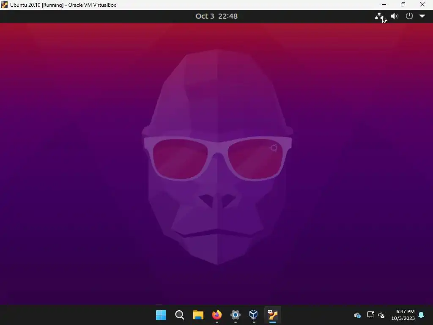Close the Ubuntu 20.10 VirtualBox window
The width and height of the screenshot is (433, 325).
[x=422, y=5]
